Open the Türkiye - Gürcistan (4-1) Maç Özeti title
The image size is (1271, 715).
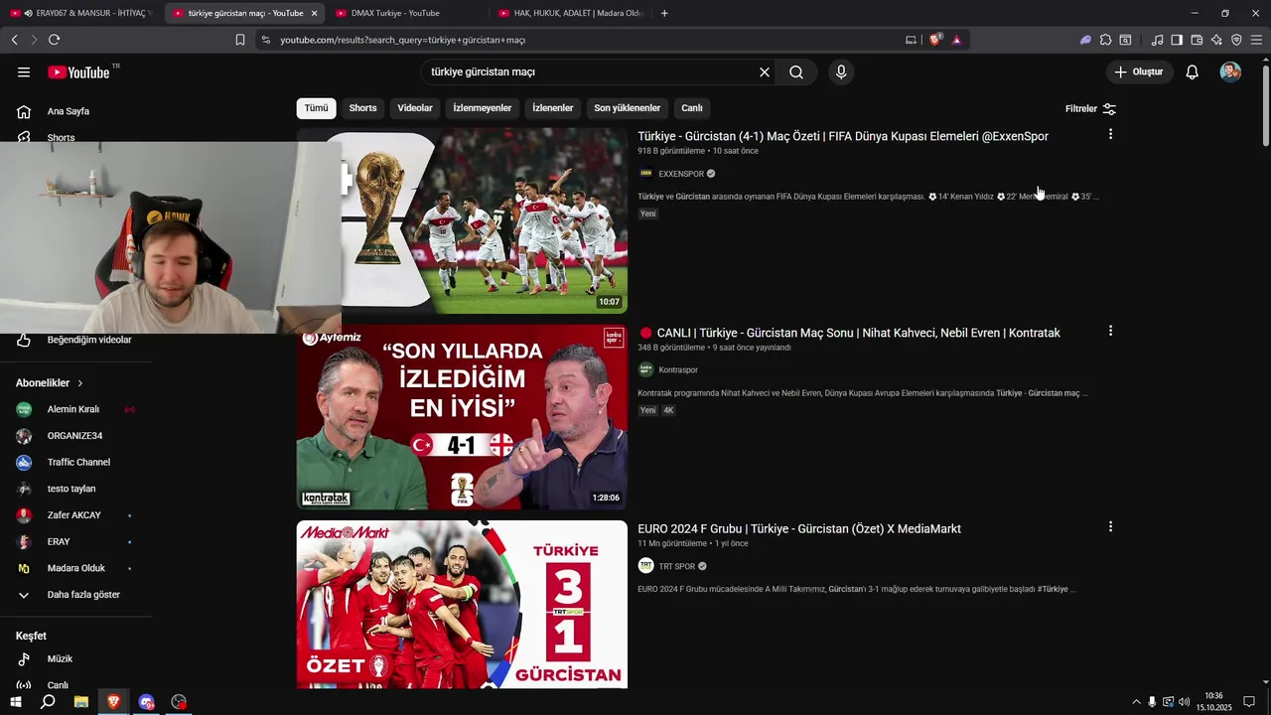[843, 136]
